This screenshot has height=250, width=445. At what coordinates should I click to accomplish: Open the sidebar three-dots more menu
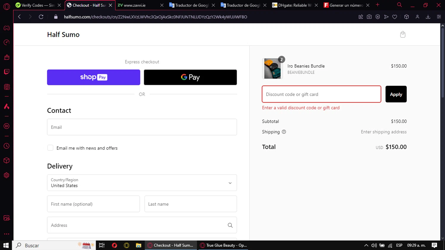point(7,234)
